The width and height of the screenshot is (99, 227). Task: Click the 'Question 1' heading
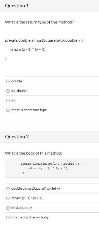[17, 6]
